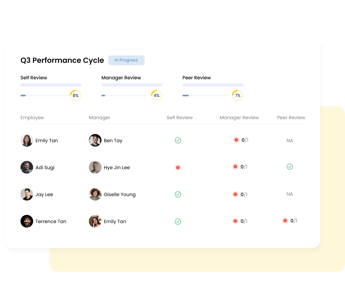Click the In Progress status badge
Screen dimensions: 345x289
pyautogui.click(x=126, y=60)
